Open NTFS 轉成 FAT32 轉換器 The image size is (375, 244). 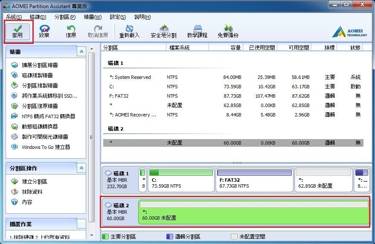43,116
